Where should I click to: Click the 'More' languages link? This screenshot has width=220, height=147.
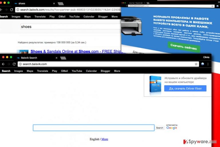pyautogui.click(x=105, y=139)
